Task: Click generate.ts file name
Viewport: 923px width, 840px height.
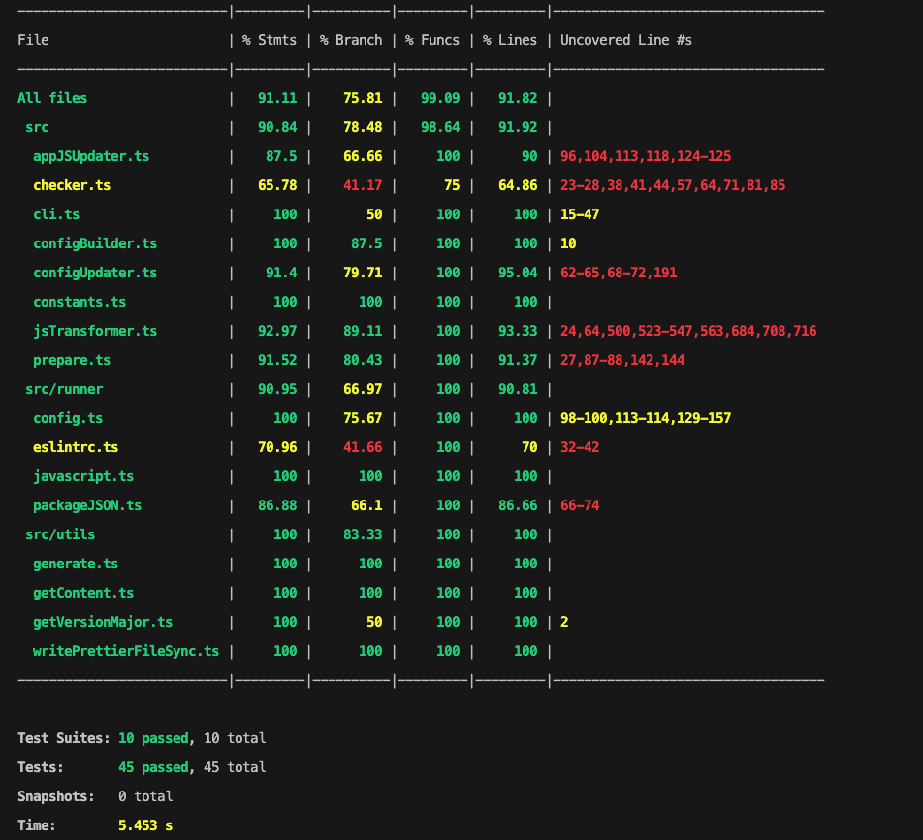Action: tap(76, 564)
